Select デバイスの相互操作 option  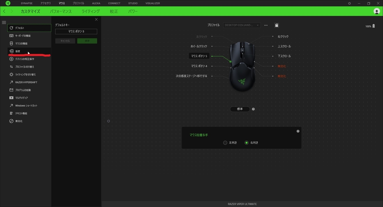pos(29,59)
